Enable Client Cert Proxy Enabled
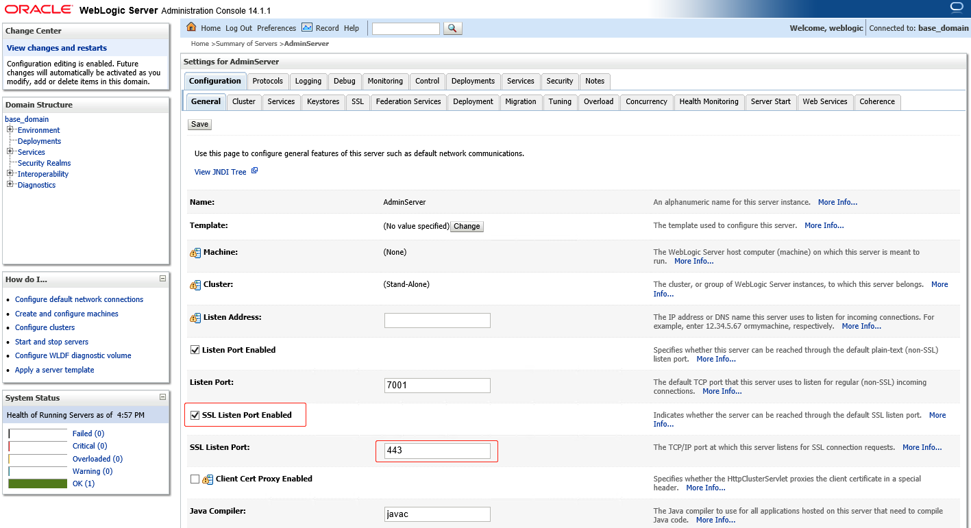Image resolution: width=971 pixels, height=528 pixels. tap(195, 479)
